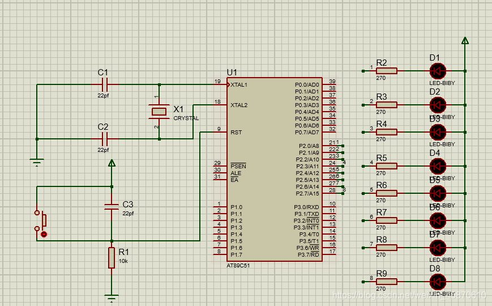The height and width of the screenshot is (306, 492).
Task: Select LED D3
Action: tap(438, 132)
